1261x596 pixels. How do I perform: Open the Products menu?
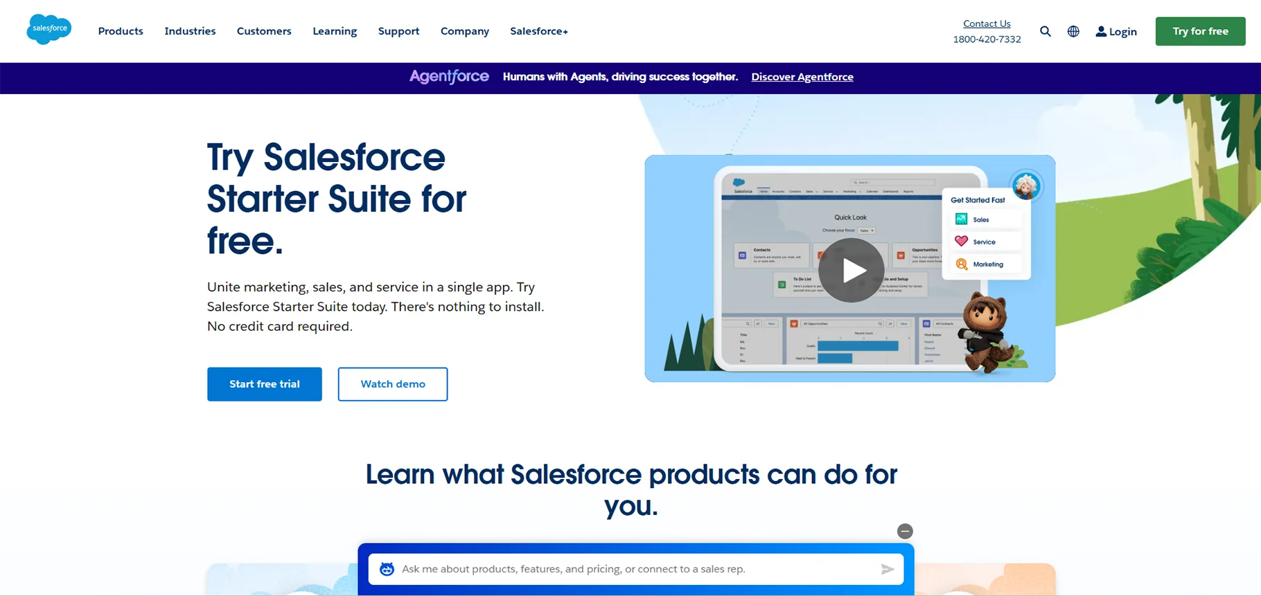[121, 31]
